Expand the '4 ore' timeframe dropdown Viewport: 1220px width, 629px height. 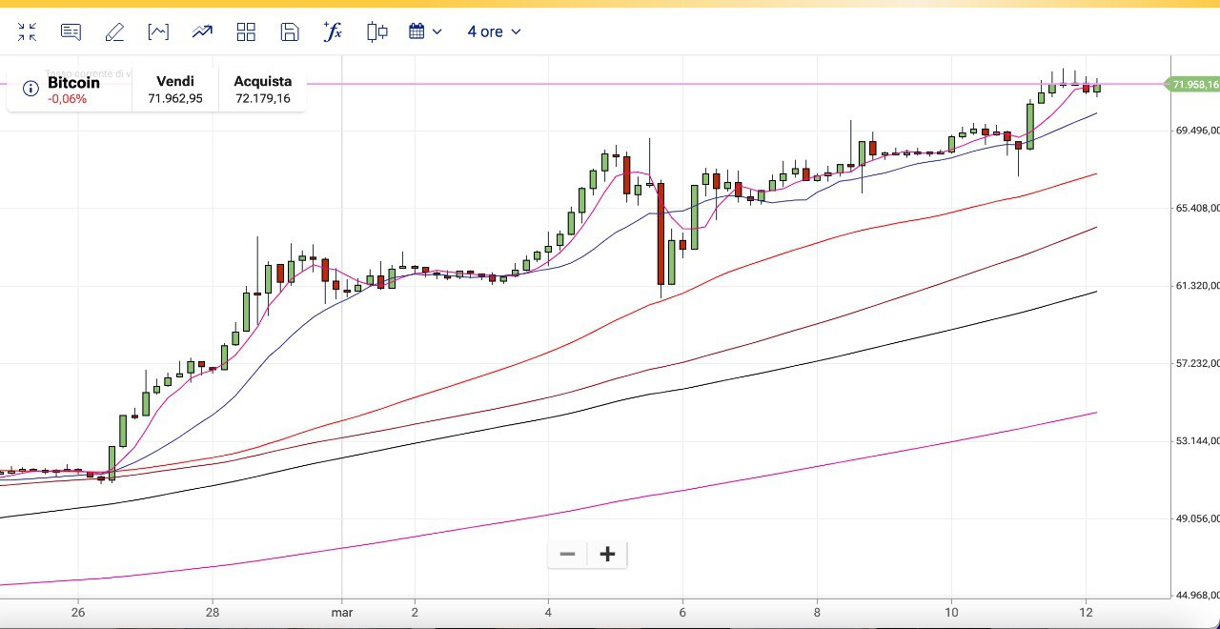tap(494, 32)
